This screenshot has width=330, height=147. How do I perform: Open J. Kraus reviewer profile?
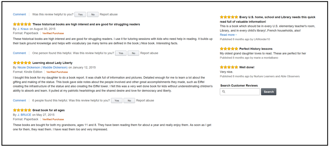coord(23,29)
